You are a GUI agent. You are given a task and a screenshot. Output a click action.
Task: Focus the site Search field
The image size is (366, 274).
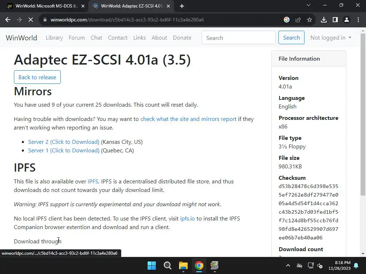pos(238,38)
